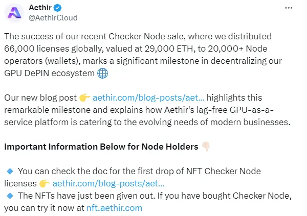Click the "Important Information Below for Node Holders" heading

coord(101,147)
